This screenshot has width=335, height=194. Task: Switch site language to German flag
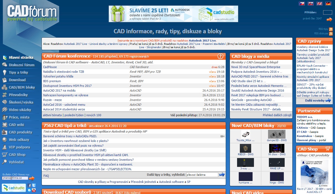[328, 4]
